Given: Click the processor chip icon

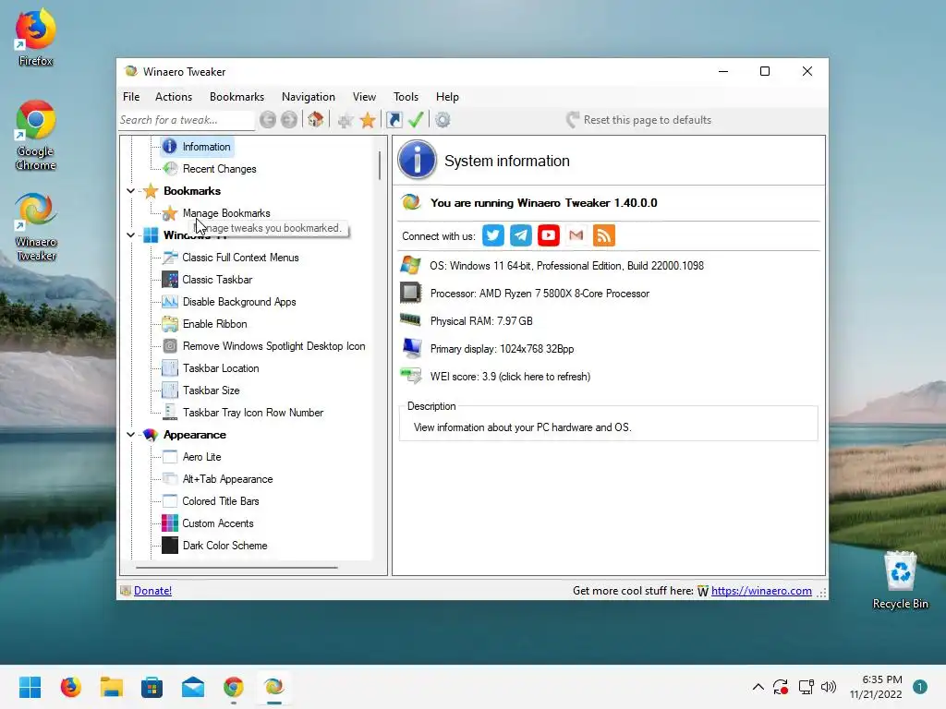Looking at the screenshot, I should coord(411,293).
